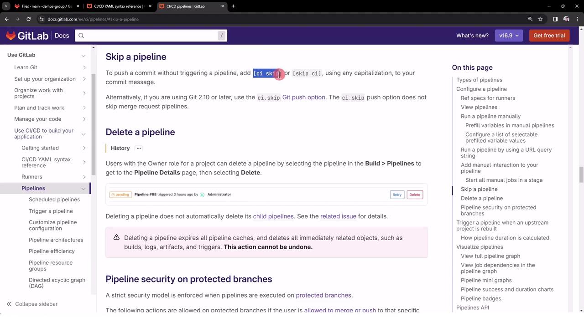This screenshot has width=584, height=328.
Task: Expand the Set up your organization chevron
Action: tap(84, 79)
